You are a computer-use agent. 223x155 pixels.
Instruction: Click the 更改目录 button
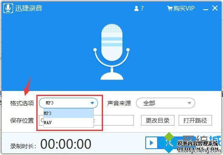point(158,120)
